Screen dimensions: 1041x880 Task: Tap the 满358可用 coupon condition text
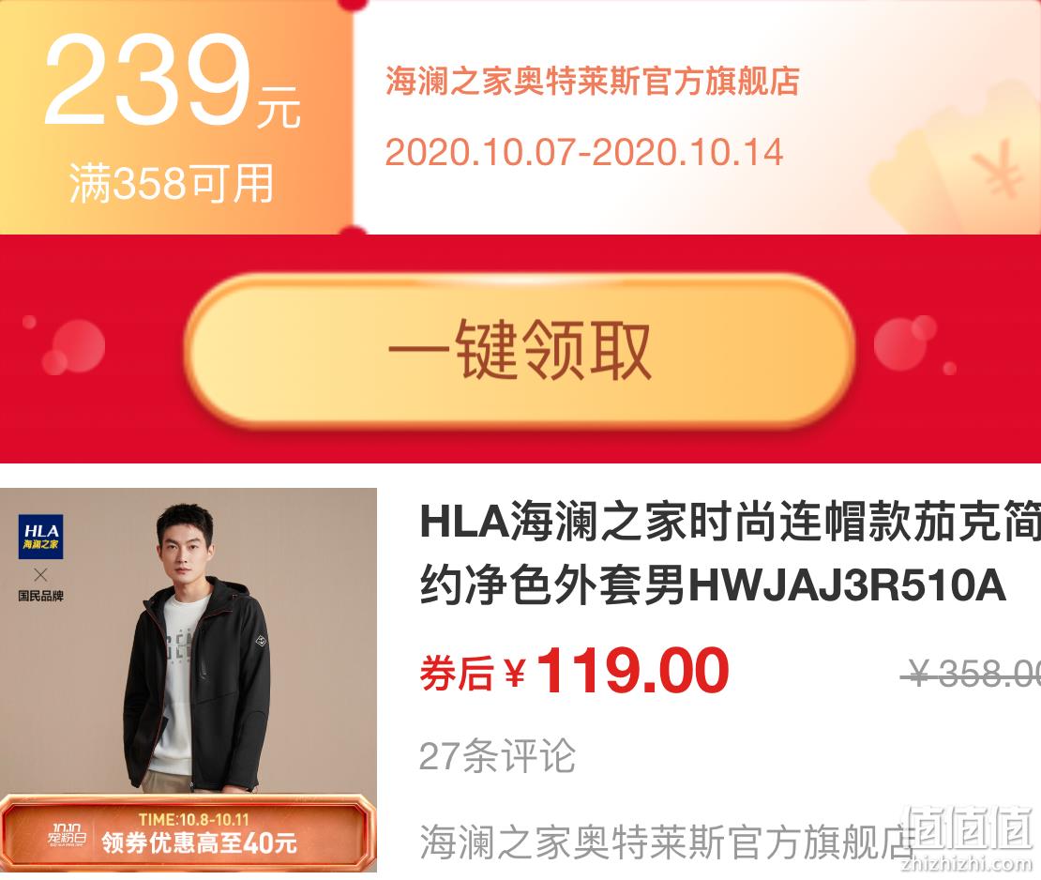coord(172,183)
